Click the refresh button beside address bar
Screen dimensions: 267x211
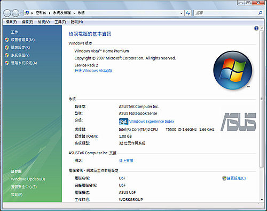click(x=188, y=13)
